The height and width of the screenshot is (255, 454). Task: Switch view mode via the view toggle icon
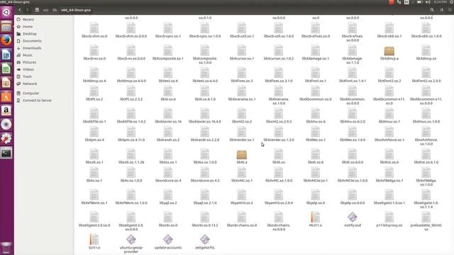click(441, 10)
